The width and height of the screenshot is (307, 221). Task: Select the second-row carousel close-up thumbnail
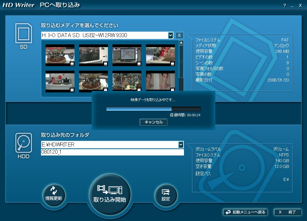93,81
